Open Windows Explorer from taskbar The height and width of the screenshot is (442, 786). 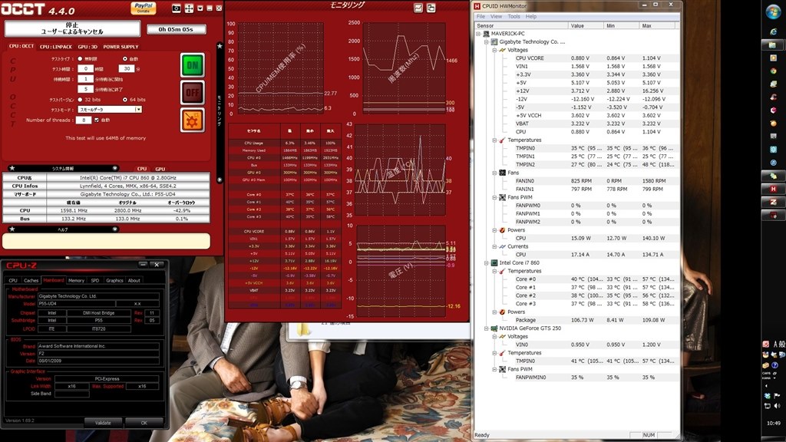[774, 45]
